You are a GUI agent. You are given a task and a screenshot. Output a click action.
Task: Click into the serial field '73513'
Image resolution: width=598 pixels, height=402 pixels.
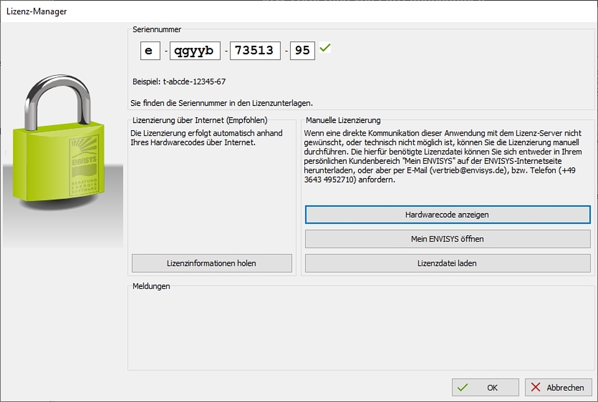pyautogui.click(x=255, y=51)
